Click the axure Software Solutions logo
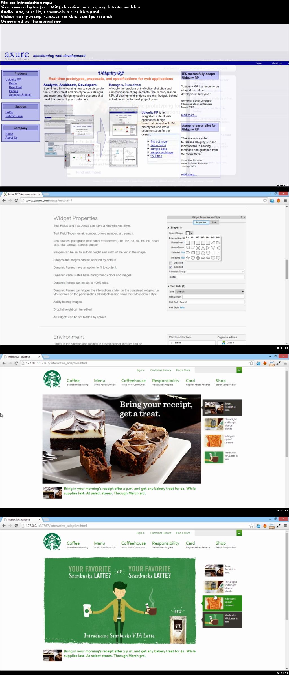 tap(17, 55)
